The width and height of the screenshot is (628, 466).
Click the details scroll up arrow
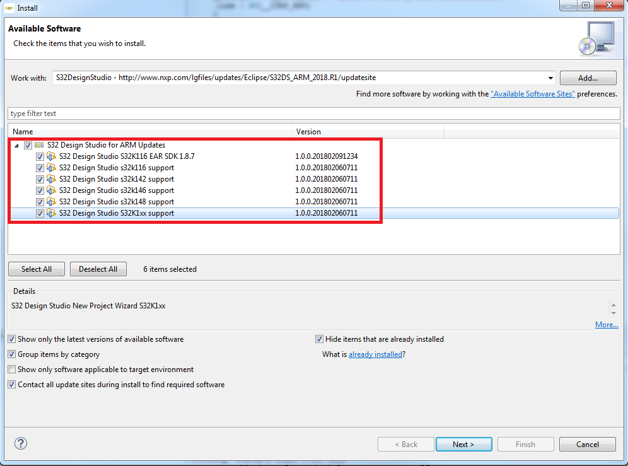613,305
